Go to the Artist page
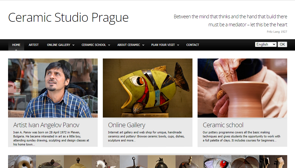The width and height of the screenshot is (295, 168). pyautogui.click(x=34, y=45)
